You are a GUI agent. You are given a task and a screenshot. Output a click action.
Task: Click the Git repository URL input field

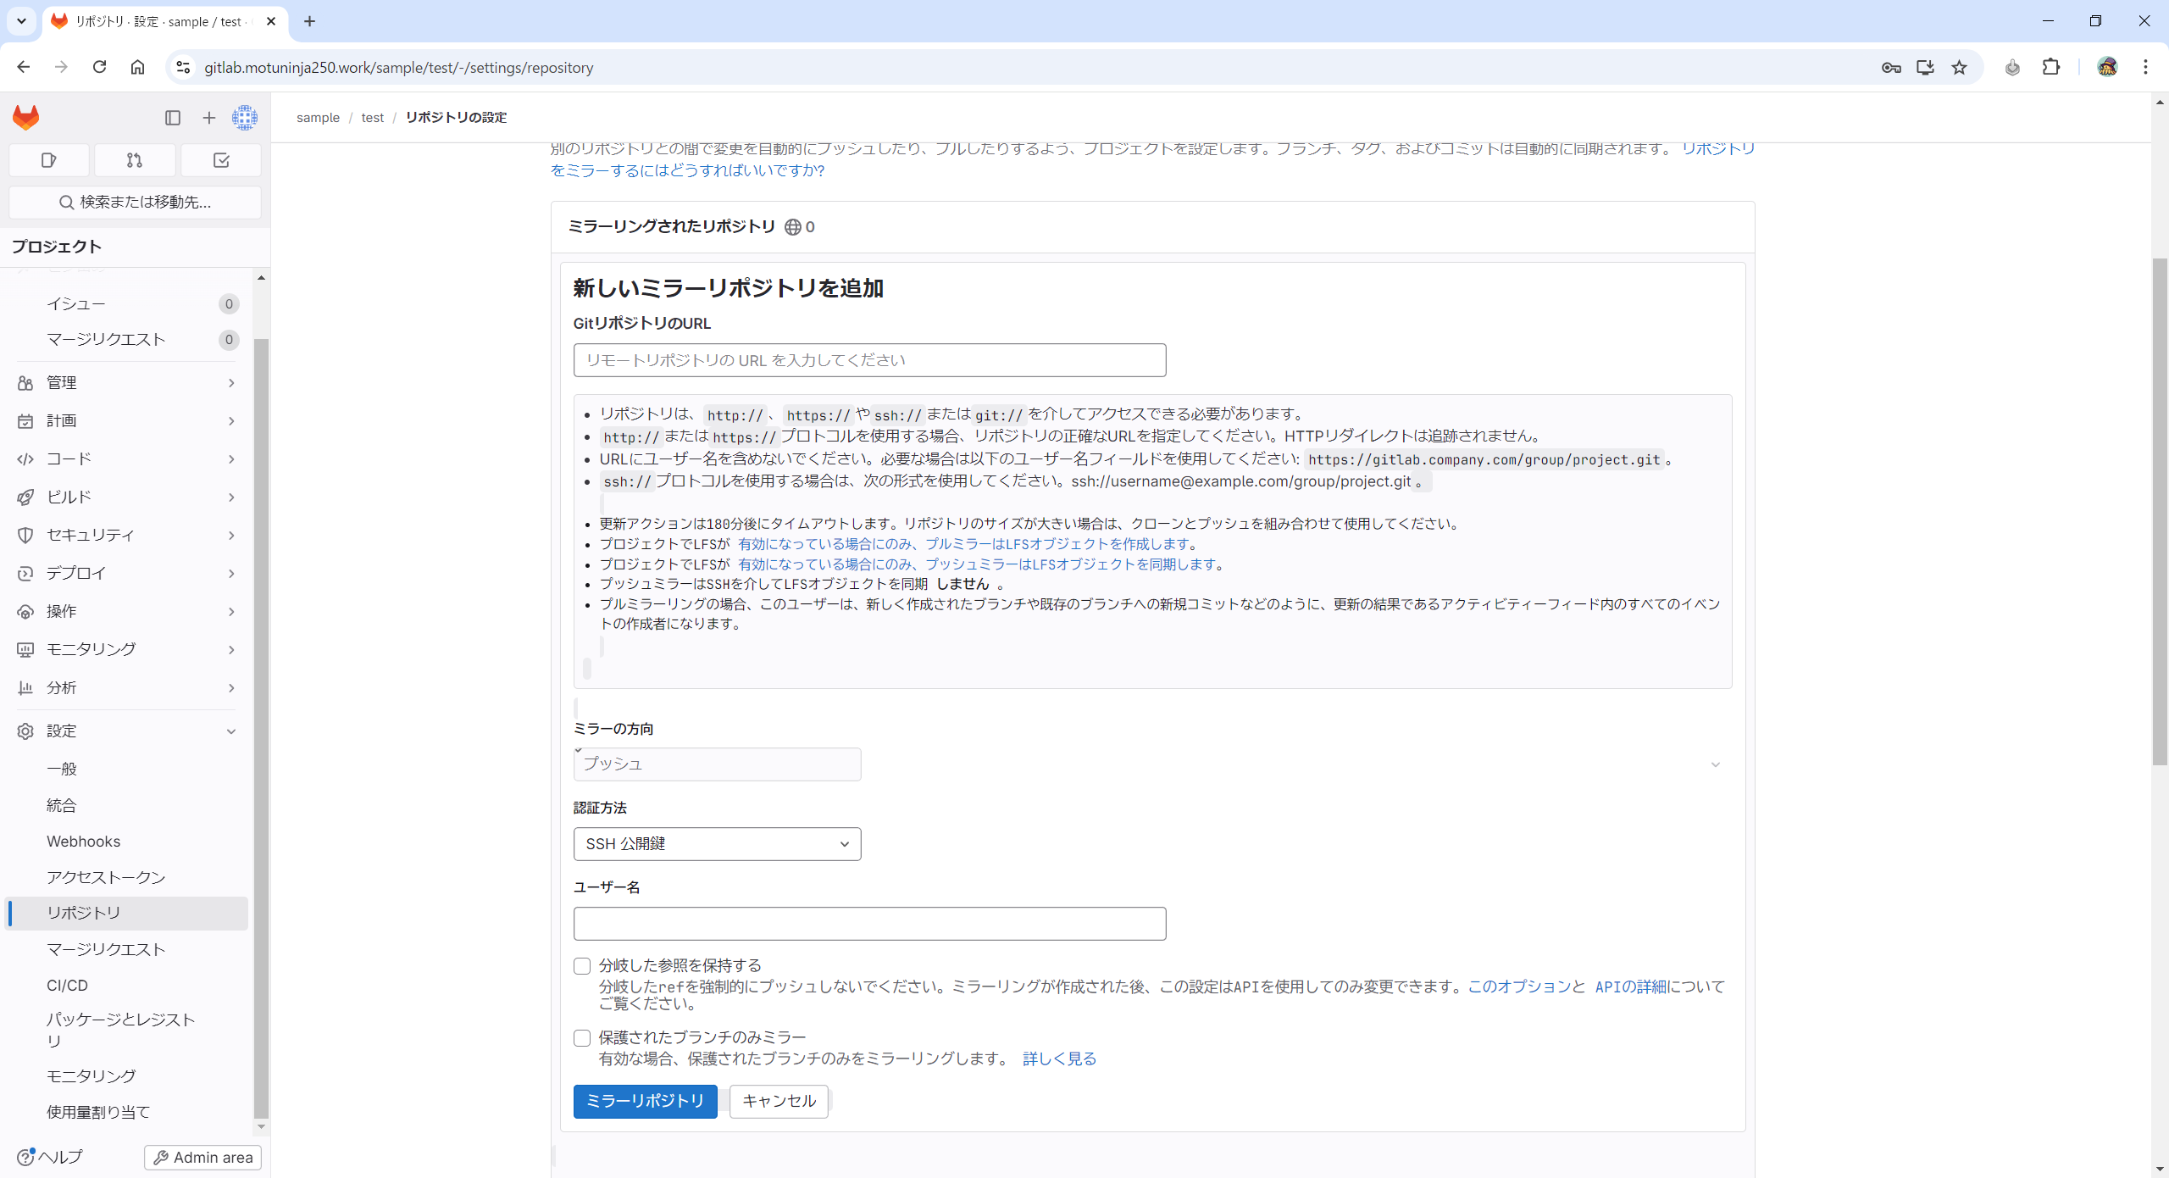click(869, 359)
